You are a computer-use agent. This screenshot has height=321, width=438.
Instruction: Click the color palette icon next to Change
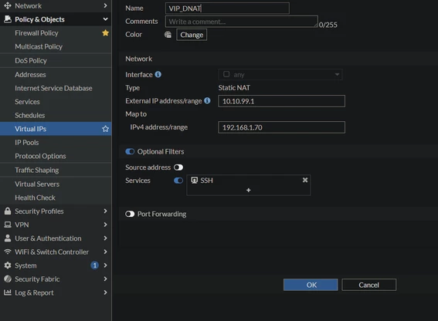pyautogui.click(x=168, y=35)
